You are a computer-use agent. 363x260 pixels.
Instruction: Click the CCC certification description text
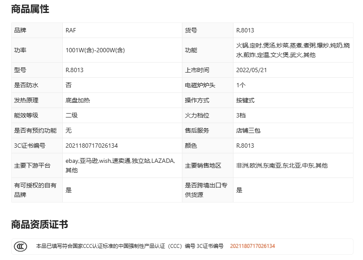(x=130, y=246)
